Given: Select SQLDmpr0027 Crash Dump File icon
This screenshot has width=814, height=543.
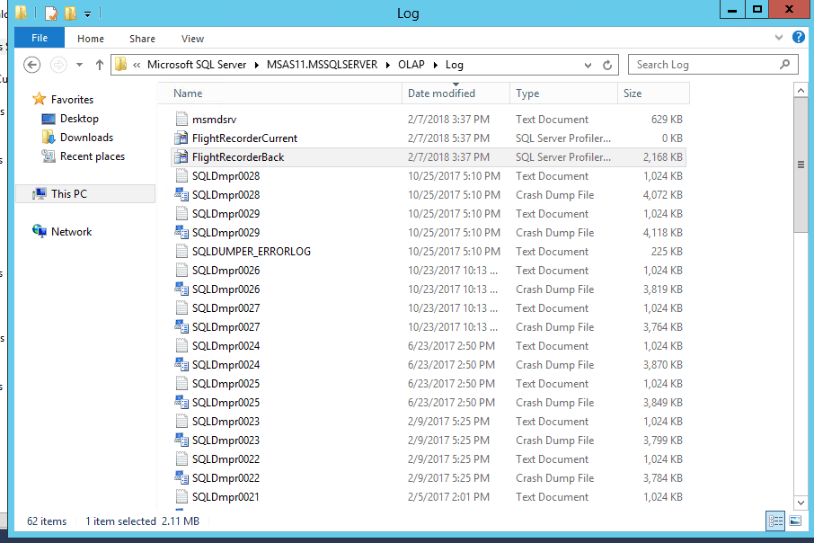Looking at the screenshot, I should click(x=181, y=327).
